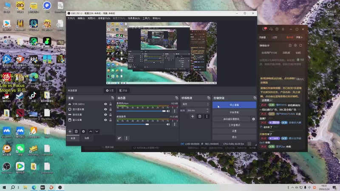
Task: Open the transition type dropdown
Action: coord(195,104)
